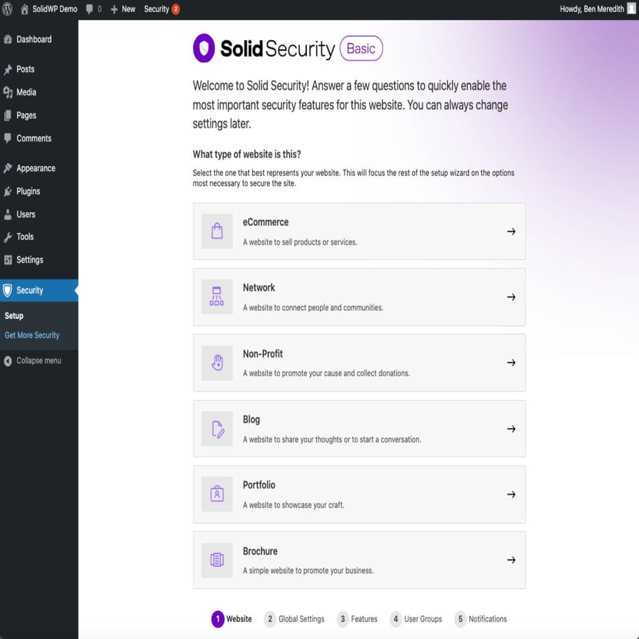
Task: Click the SolidWP Demo site name
Action: tap(55, 9)
